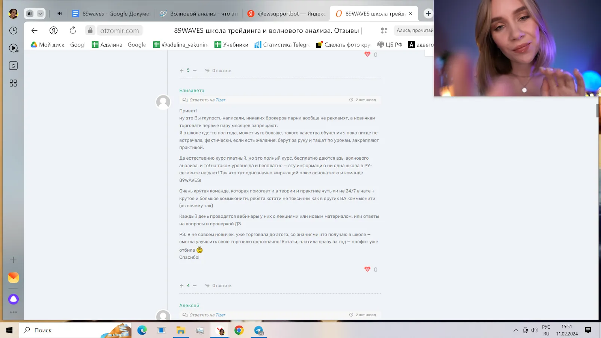Image resolution: width=601 pixels, height=338 pixels.
Task: Mute the tab audio speaker toggle
Action: click(x=59, y=14)
